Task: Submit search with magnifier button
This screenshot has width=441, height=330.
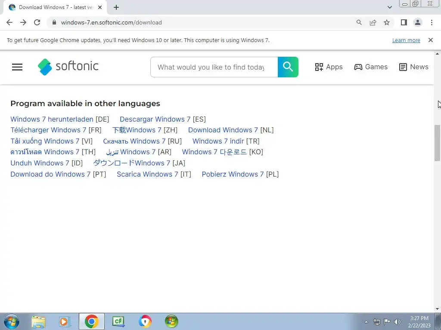Action: (288, 67)
